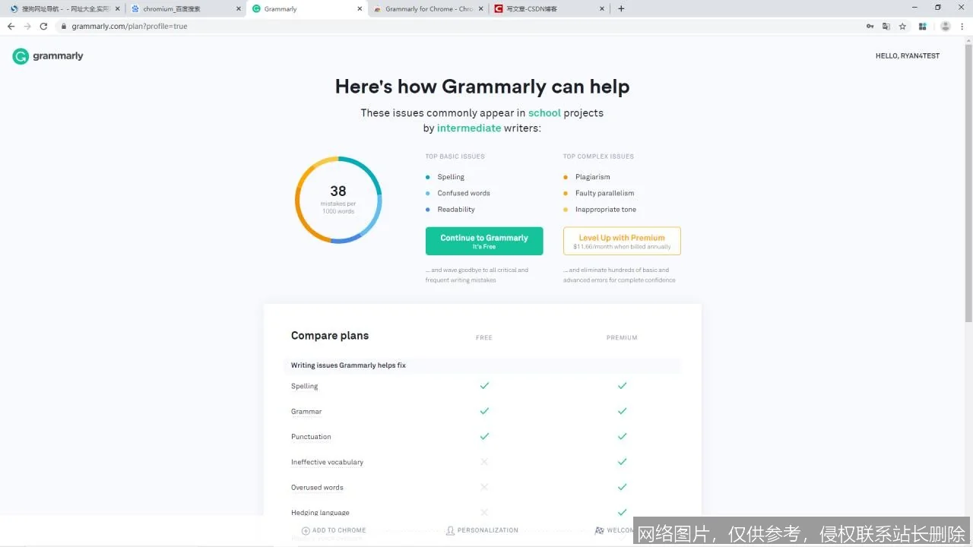
Task: Click the password key icon in the address bar
Action: [x=871, y=26]
